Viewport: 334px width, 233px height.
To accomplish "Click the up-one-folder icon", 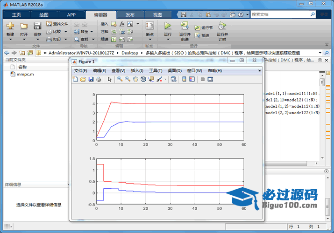I will 22,53.
